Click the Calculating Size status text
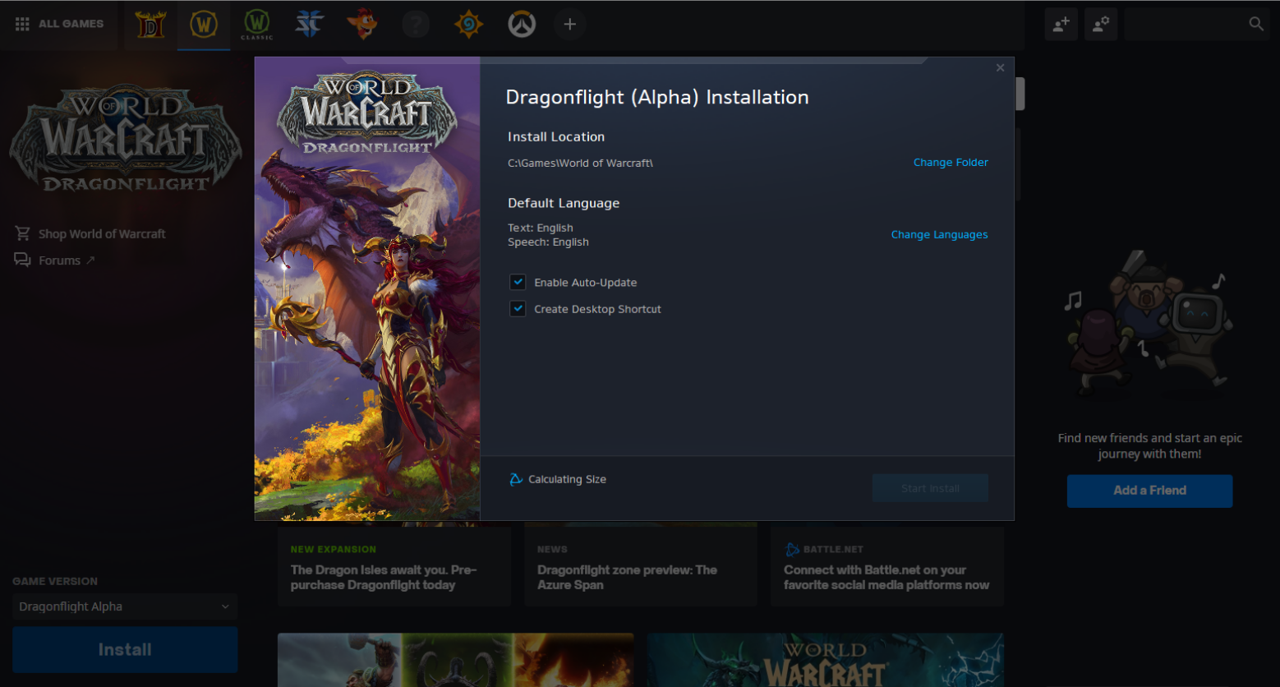The height and width of the screenshot is (687, 1280). coord(567,479)
